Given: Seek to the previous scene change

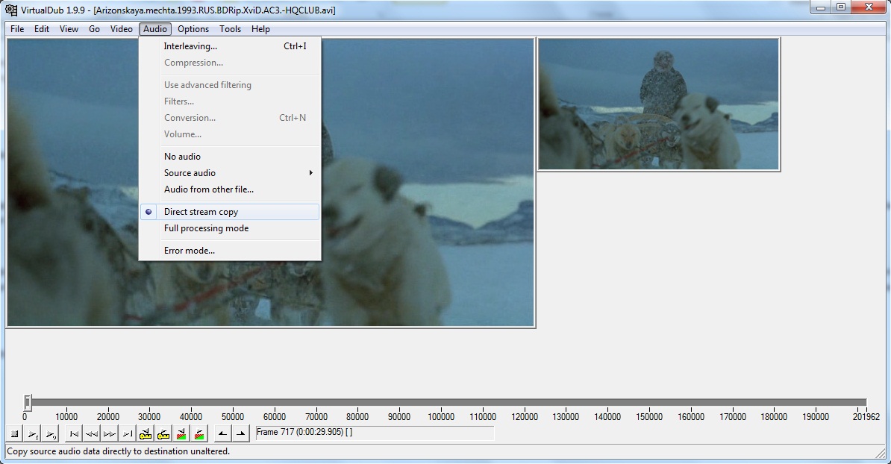Looking at the screenshot, I should click(x=182, y=434).
